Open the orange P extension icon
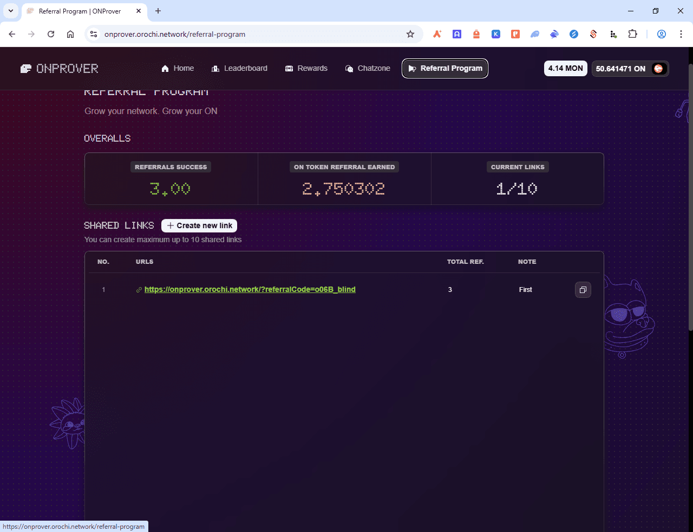Viewport: 693px width, 532px height. point(515,34)
